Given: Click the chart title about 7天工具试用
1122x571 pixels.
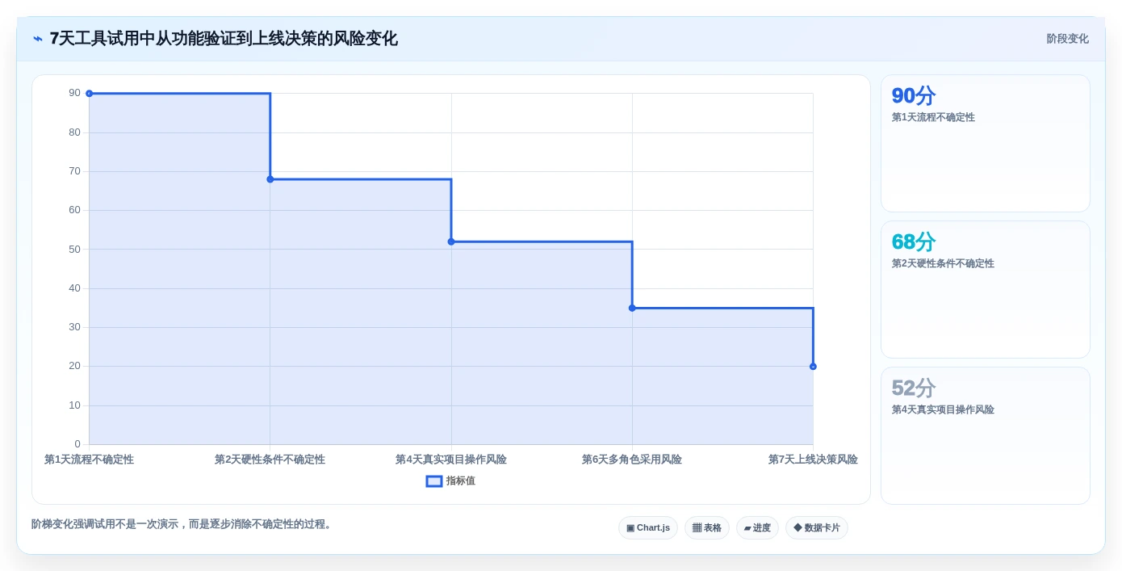Looking at the screenshot, I should [x=224, y=39].
